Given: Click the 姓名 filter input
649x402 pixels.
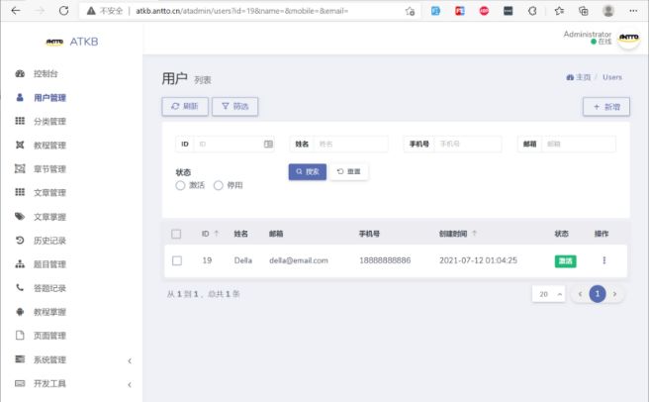Looking at the screenshot, I should click(x=351, y=145).
